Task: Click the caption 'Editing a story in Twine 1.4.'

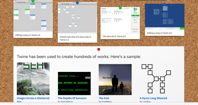Action: pos(28,35)
